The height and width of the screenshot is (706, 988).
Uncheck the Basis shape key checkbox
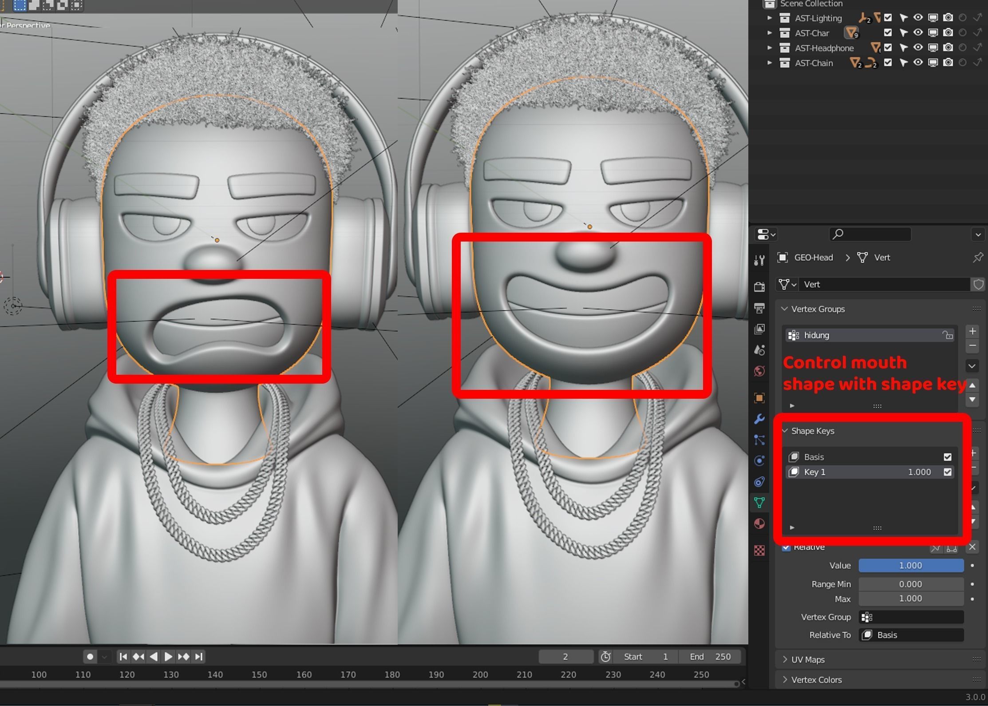click(x=947, y=457)
